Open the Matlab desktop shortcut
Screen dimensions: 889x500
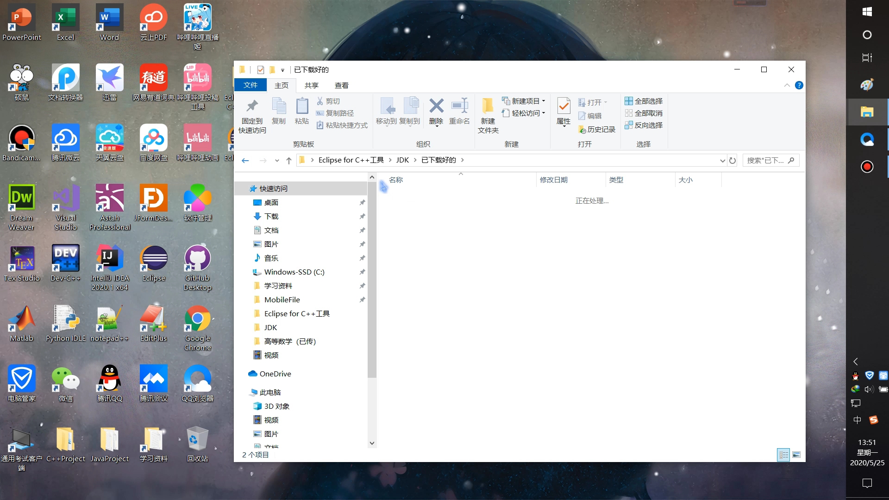click(22, 324)
